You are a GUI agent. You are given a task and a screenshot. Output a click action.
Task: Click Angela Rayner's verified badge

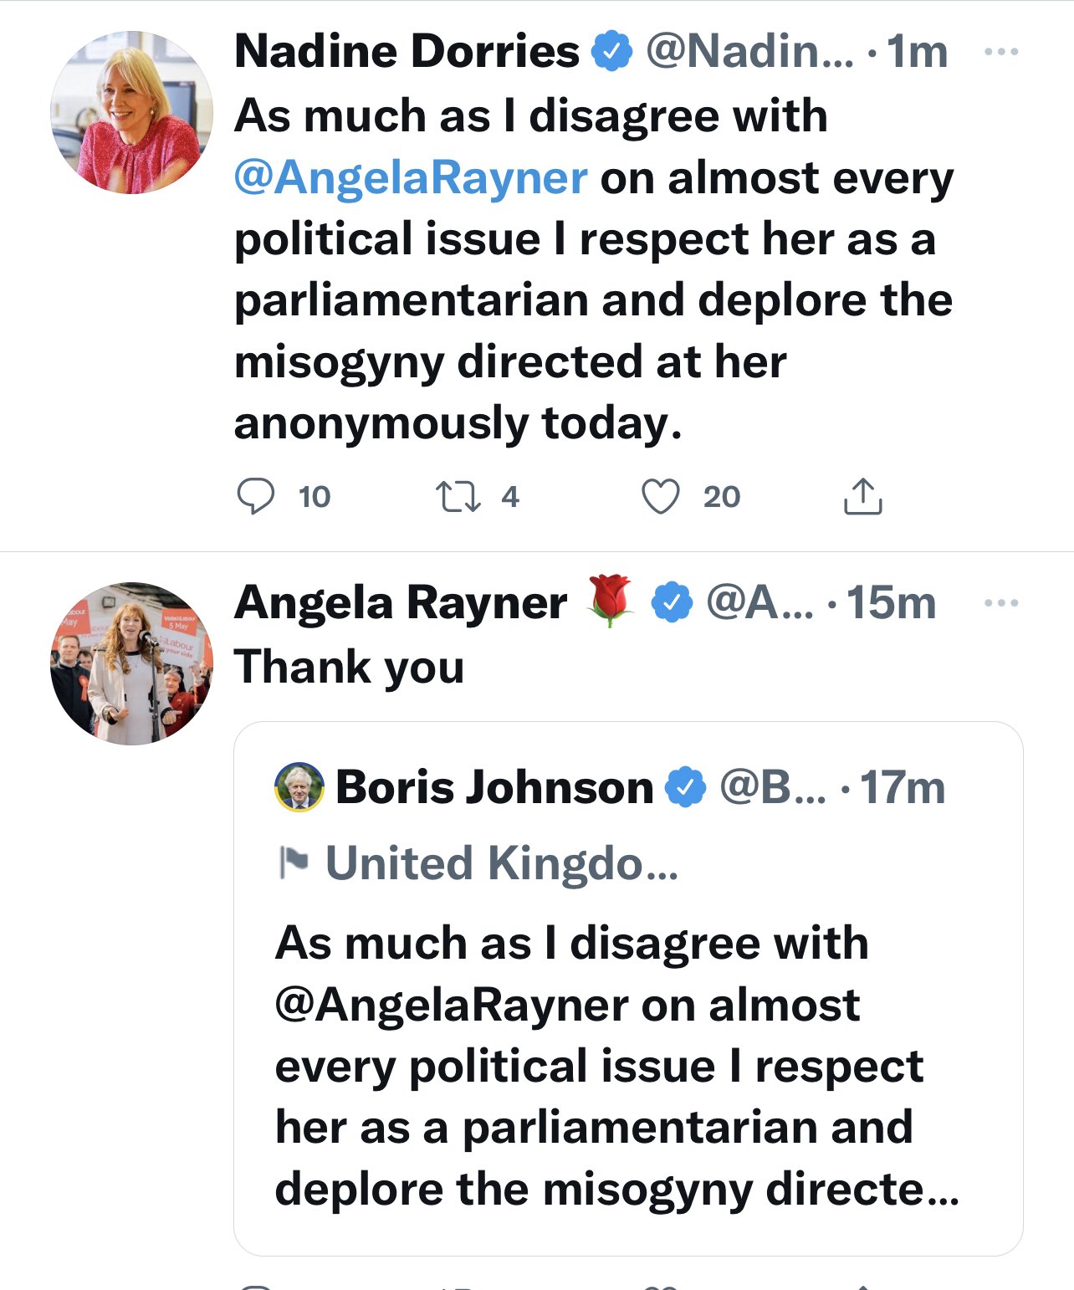click(x=672, y=602)
